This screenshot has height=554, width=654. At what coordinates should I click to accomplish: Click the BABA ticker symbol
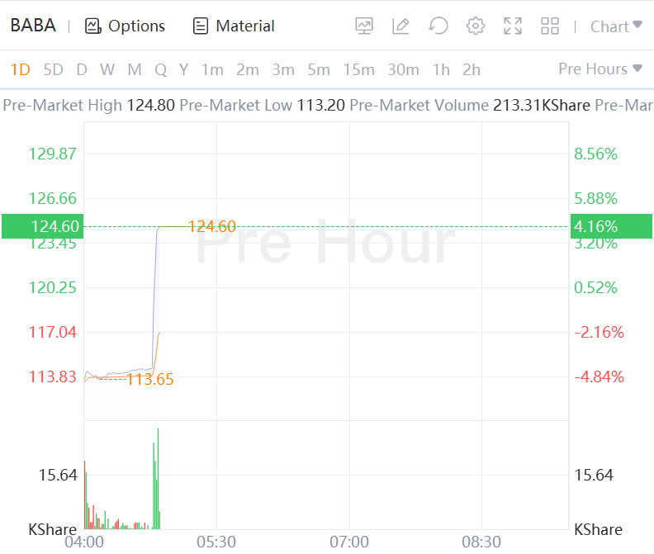point(33,26)
